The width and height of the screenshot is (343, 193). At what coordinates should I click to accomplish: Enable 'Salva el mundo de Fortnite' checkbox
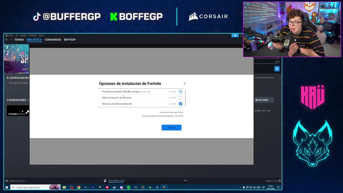tap(180, 98)
